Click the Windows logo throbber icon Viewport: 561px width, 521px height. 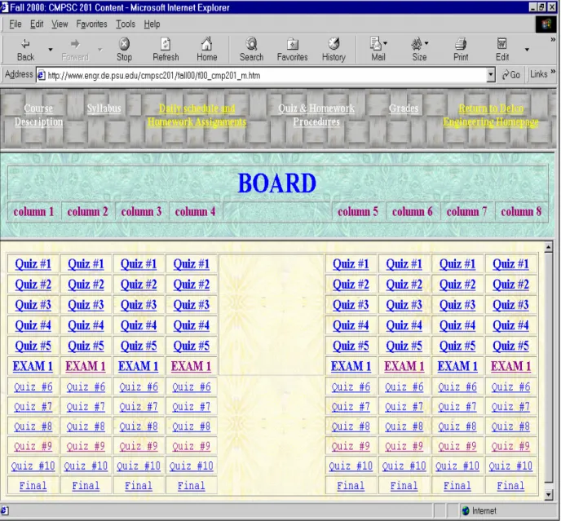click(x=546, y=24)
